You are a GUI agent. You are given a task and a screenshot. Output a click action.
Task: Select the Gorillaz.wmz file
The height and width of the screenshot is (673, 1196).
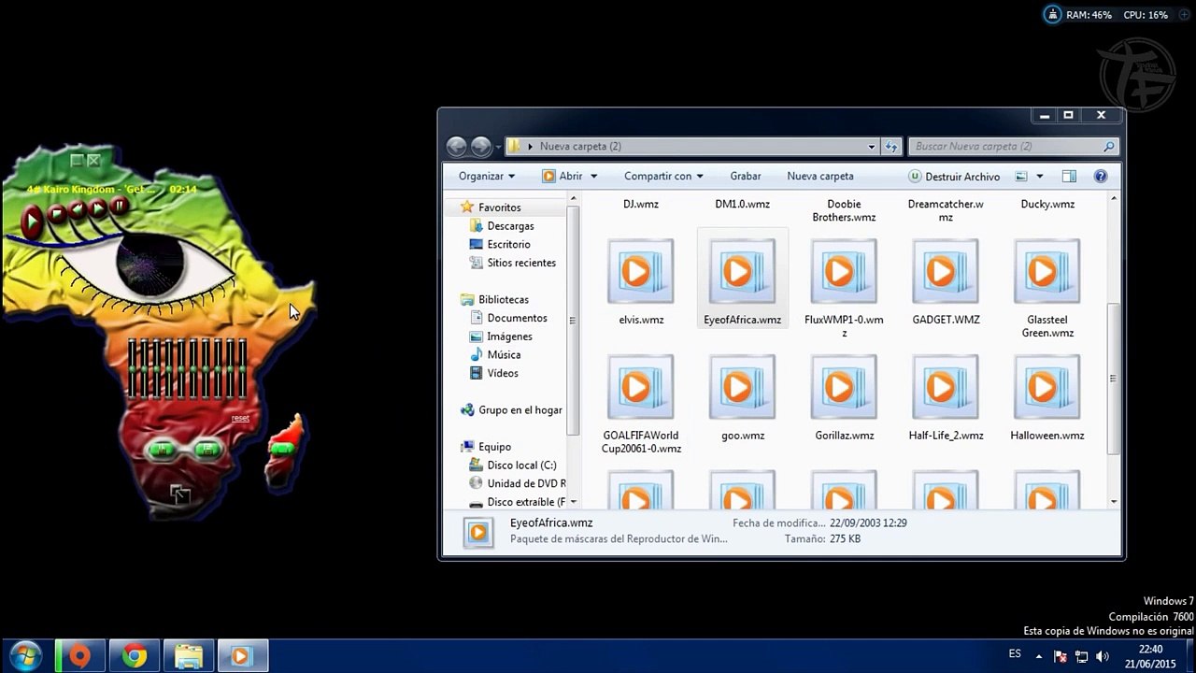[845, 398]
